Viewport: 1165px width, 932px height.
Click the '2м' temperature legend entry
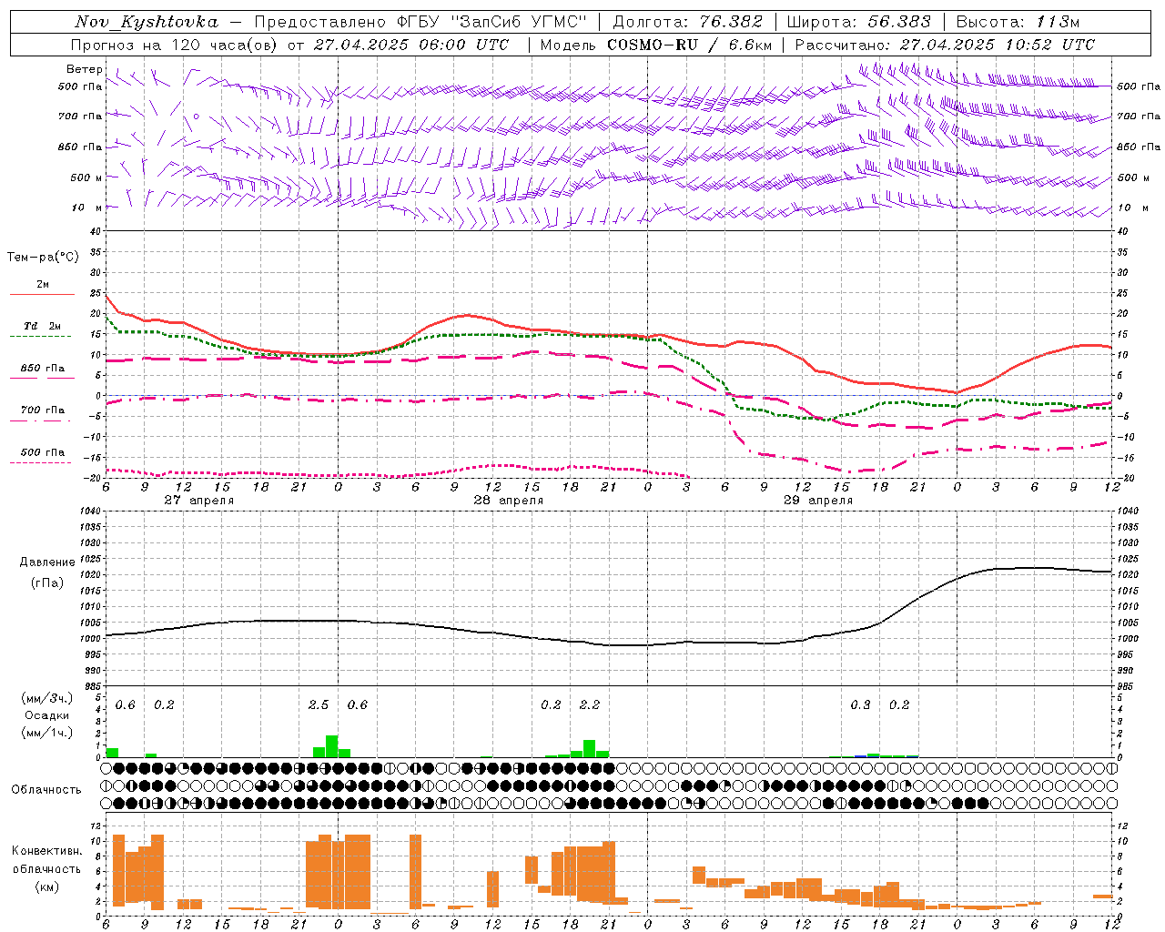(x=43, y=285)
